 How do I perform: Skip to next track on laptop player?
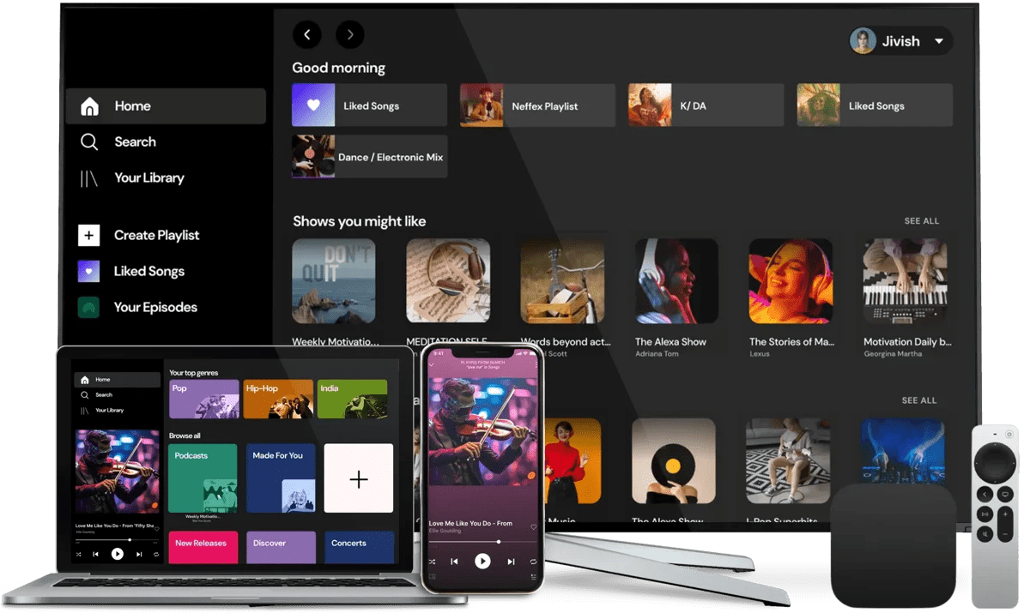coord(139,554)
